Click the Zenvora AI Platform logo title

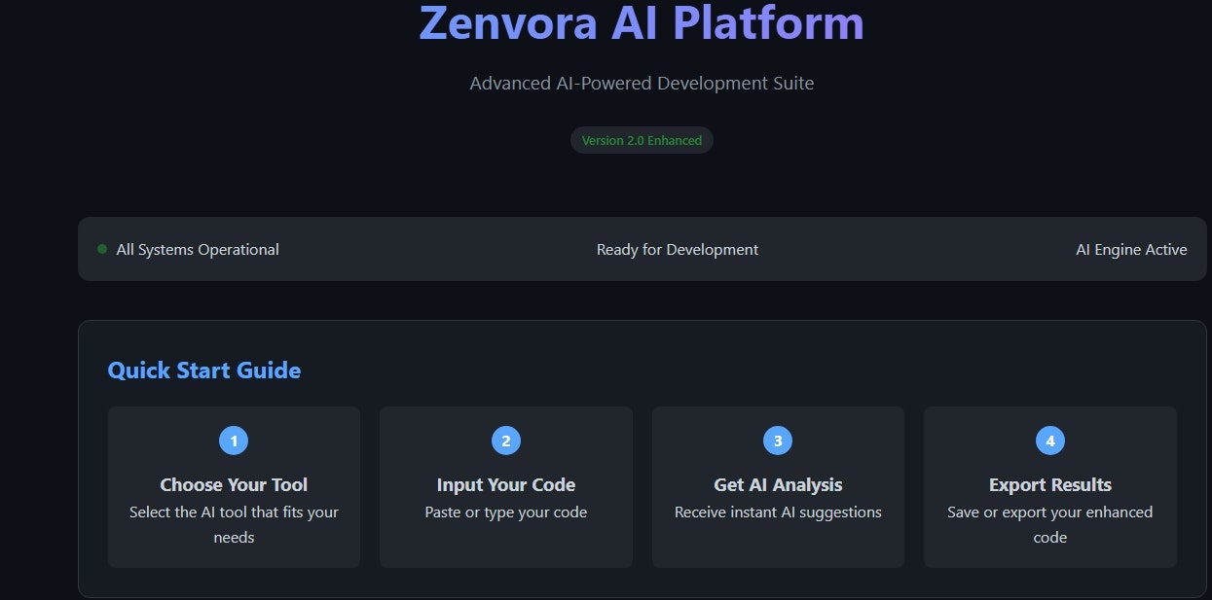642,25
